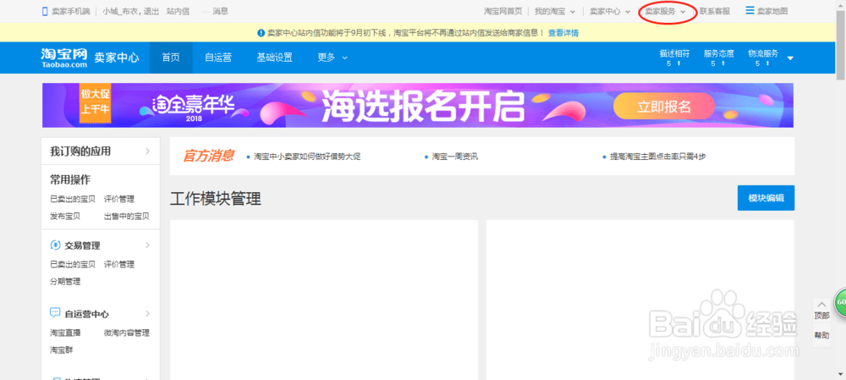Open the 淘宝一周资讯 news link

[455, 157]
